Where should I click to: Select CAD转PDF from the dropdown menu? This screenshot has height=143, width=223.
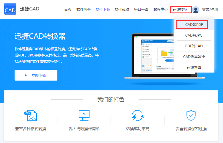pyautogui.click(x=194, y=24)
